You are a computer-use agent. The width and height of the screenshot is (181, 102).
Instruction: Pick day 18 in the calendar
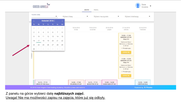[x=43, y=41]
